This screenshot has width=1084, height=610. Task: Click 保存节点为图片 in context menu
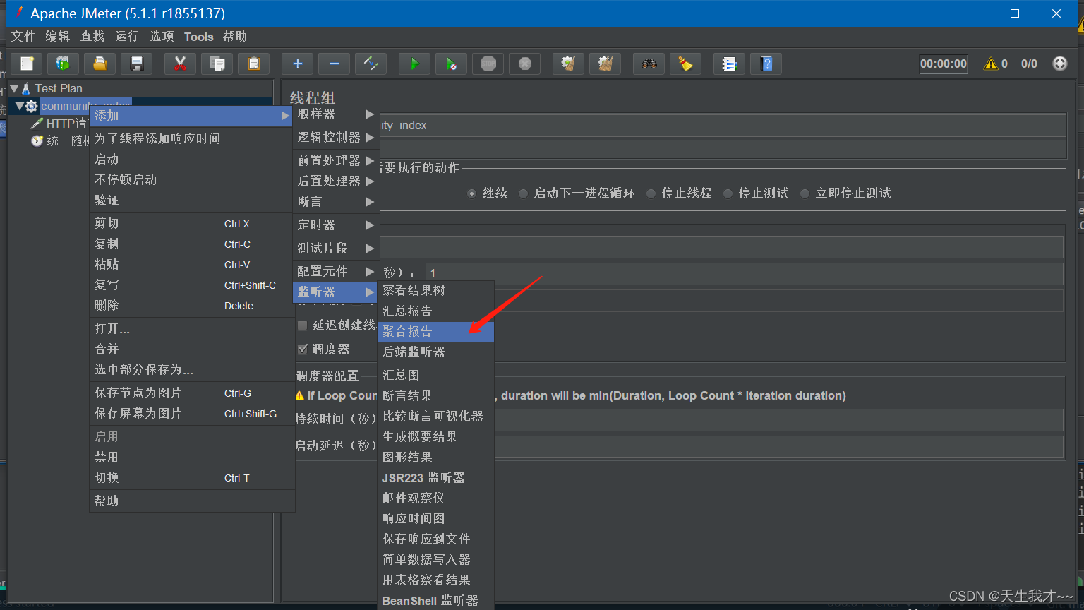(x=191, y=393)
